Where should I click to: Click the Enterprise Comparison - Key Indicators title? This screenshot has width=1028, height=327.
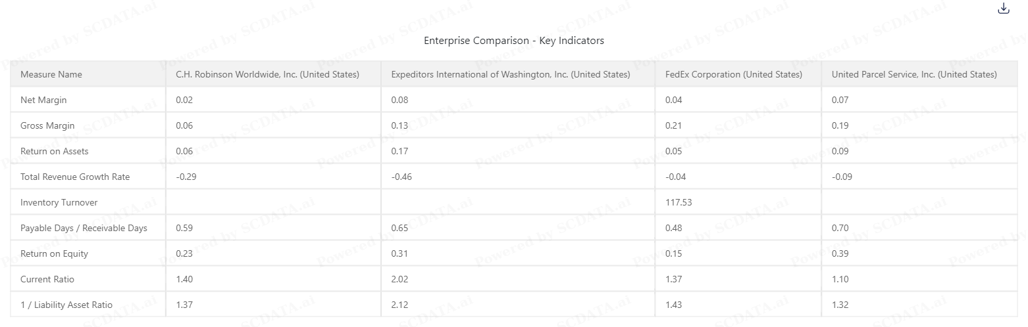(514, 41)
